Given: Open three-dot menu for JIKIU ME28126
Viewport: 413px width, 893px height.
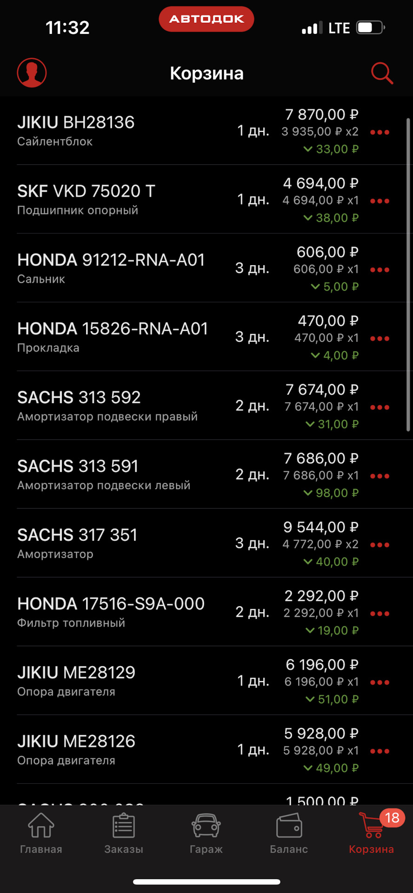Looking at the screenshot, I should pos(380,751).
